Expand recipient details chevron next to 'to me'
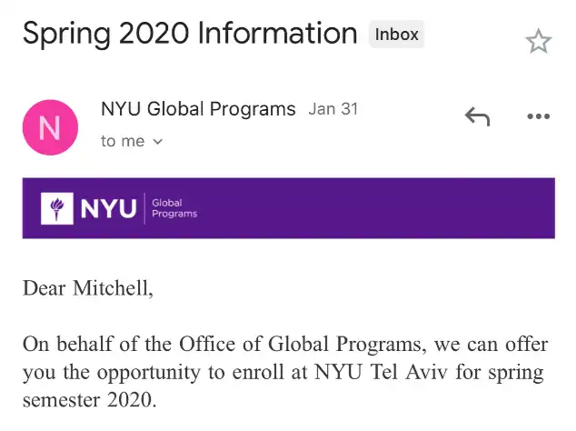The height and width of the screenshot is (431, 576). [x=157, y=142]
